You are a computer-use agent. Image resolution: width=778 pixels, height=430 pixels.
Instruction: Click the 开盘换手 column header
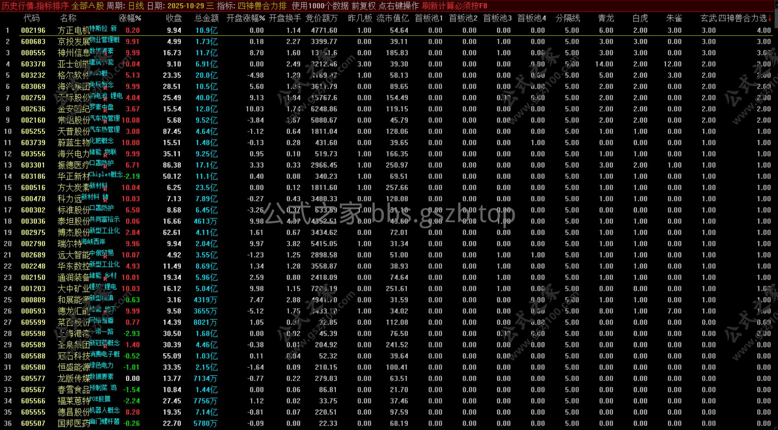pyautogui.click(x=285, y=18)
